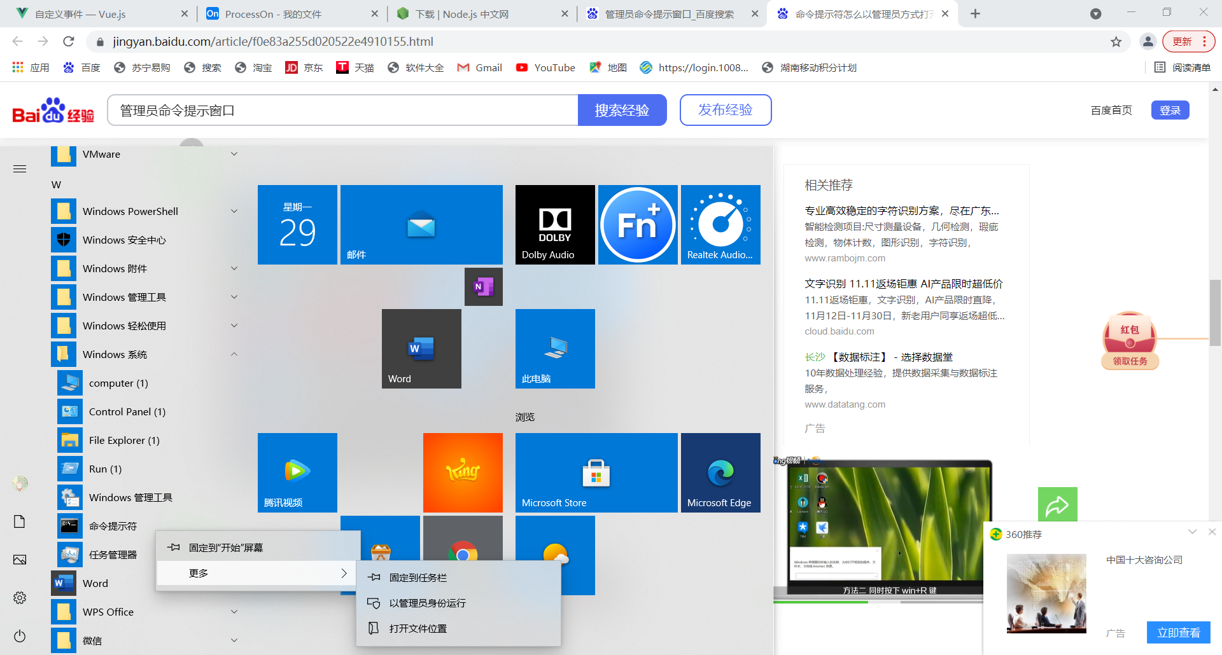This screenshot has height=655, width=1222.
Task: Click the Start menu user avatar
Action: [x=20, y=483]
